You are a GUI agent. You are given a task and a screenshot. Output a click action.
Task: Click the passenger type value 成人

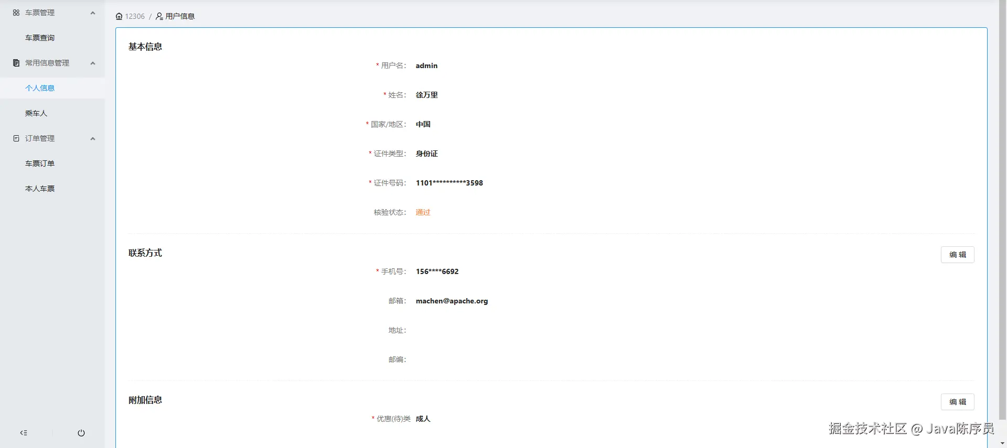point(423,419)
